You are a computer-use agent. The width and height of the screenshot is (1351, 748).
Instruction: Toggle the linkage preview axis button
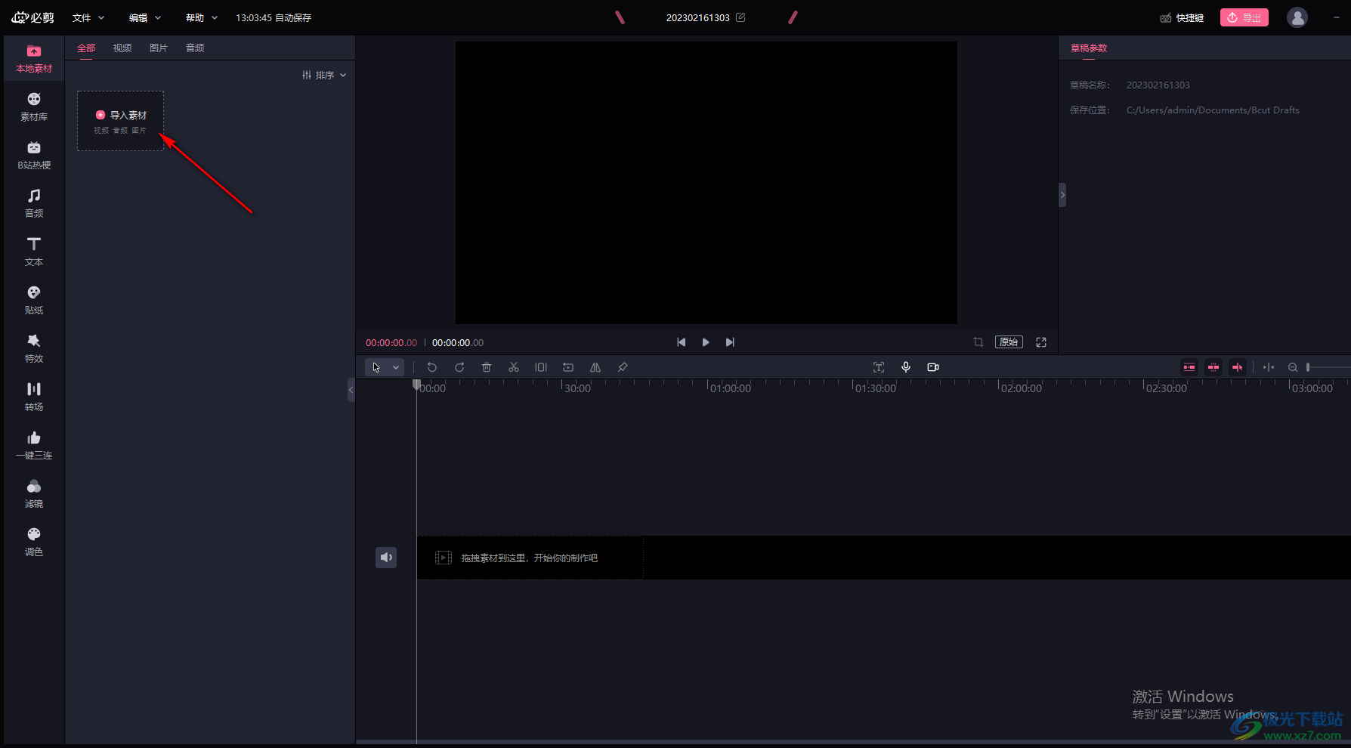pos(1238,367)
